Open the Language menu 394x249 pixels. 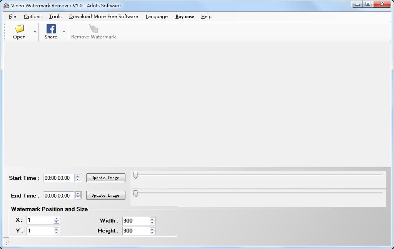click(157, 17)
